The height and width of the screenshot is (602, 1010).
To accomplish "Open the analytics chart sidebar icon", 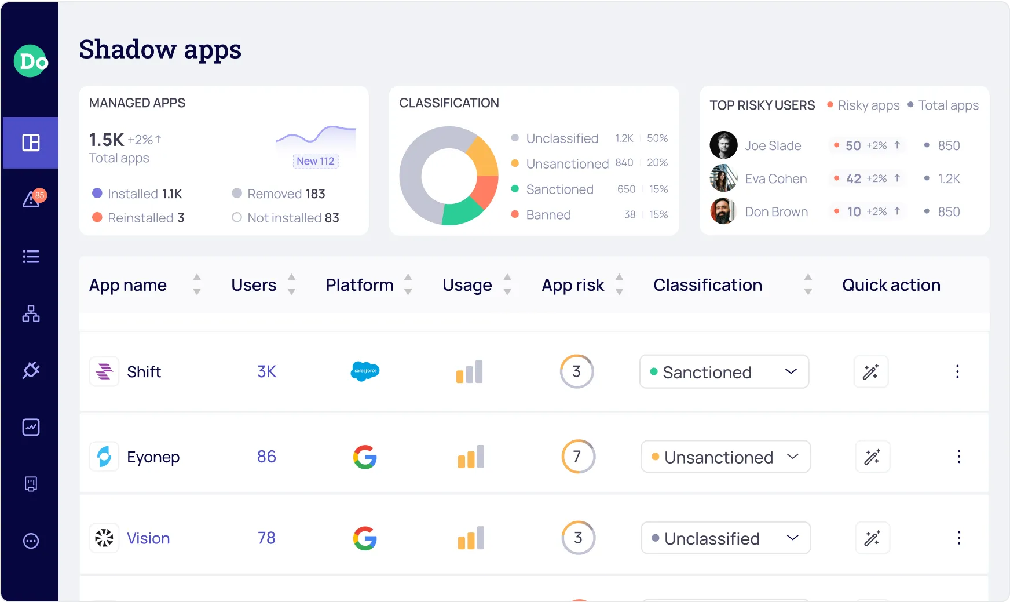I will [x=30, y=427].
